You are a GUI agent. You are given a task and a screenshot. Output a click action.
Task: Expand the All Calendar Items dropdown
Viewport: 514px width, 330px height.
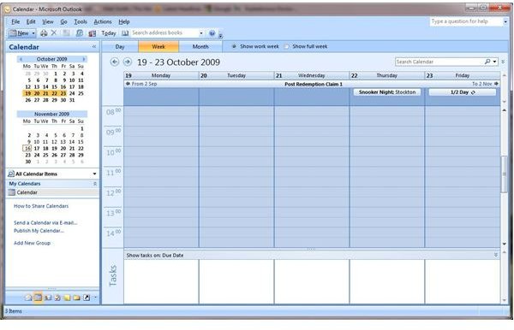[x=95, y=174]
